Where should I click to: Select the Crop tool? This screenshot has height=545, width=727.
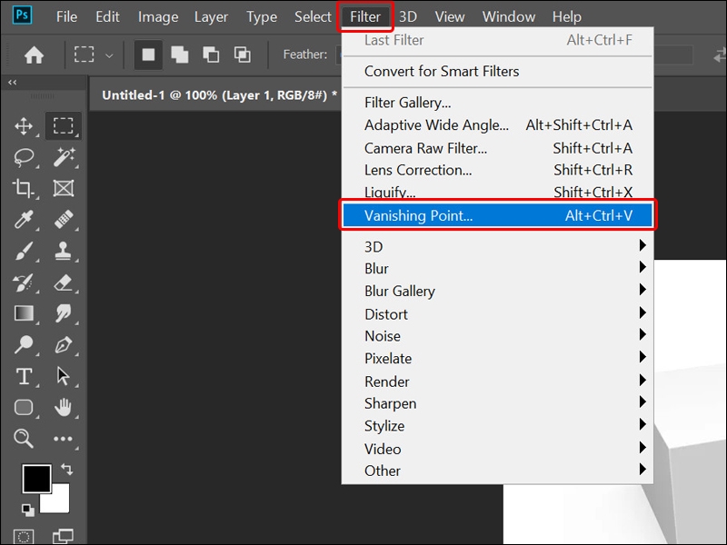(25, 188)
